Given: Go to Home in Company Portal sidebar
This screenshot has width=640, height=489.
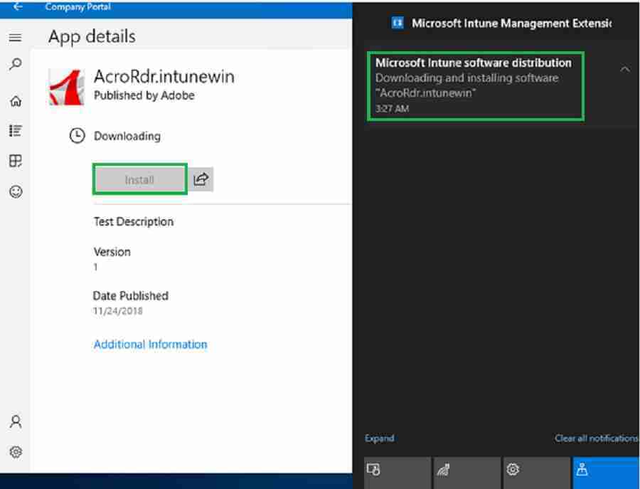Looking at the screenshot, I should point(16,101).
